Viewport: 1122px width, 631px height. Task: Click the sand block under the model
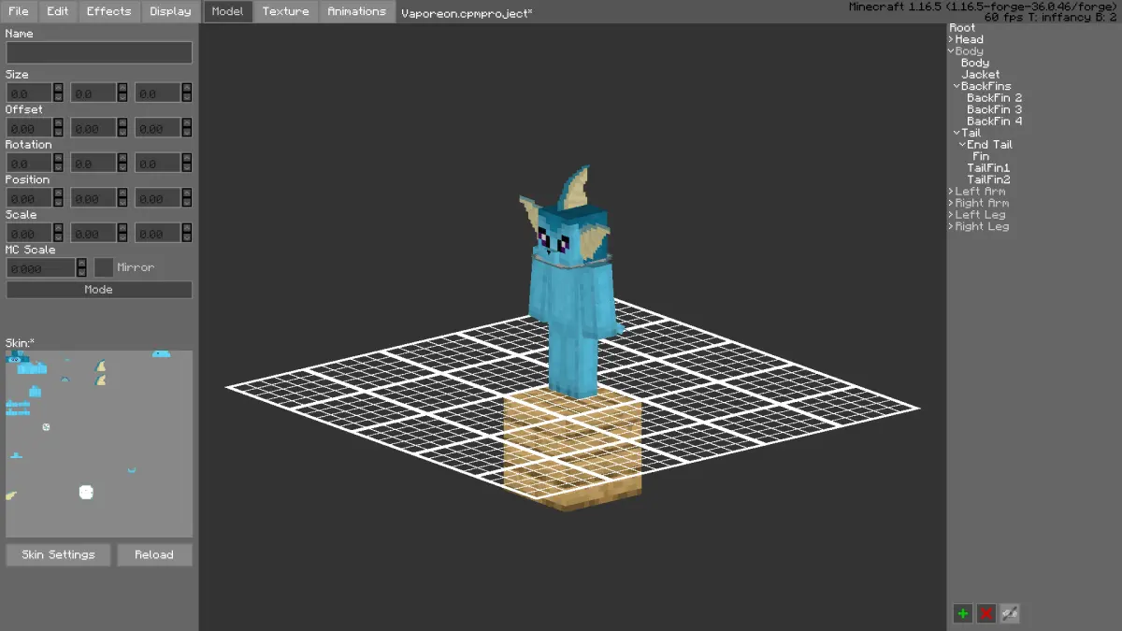[x=572, y=449]
